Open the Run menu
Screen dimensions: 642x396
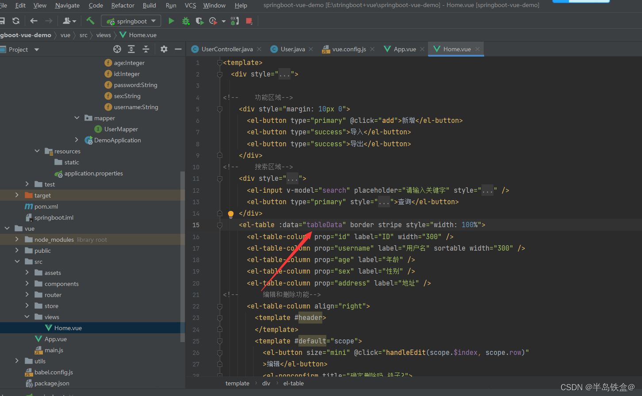coord(171,5)
